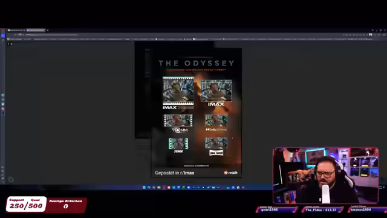The height and width of the screenshot is (218, 387).
Task: Click the Support Goal 250/500 widget
Action: (26, 204)
